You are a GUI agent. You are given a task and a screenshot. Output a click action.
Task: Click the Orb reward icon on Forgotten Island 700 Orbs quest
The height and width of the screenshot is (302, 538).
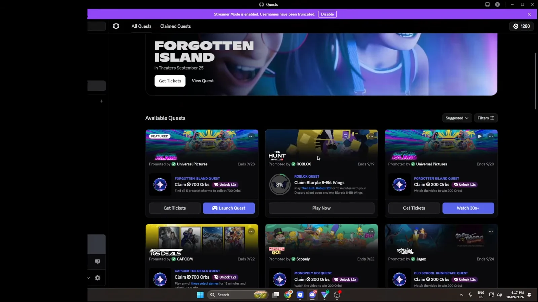click(160, 185)
